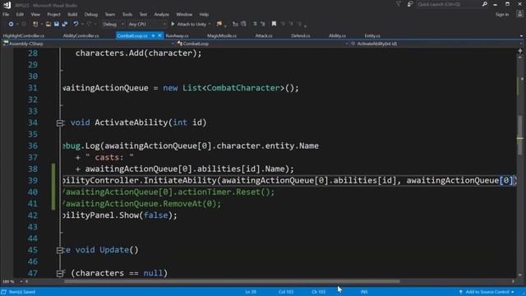Click Add to Source Control in status bar

click(487, 292)
